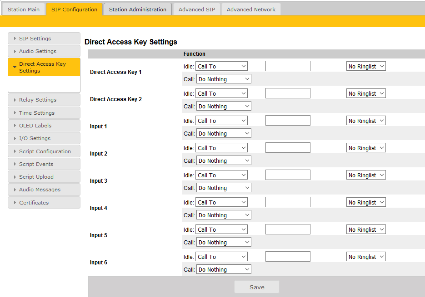
Task: Open the Ringlist dropdown for Input 1
Action: [366, 121]
